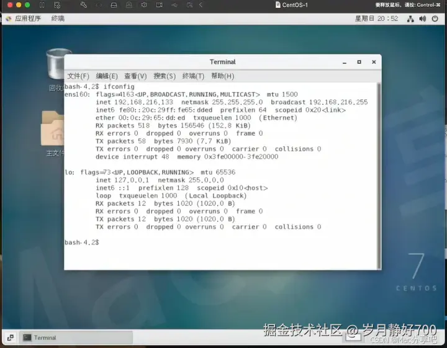447x348 pixels.
Task: Click the loopback address 127.0.0.1
Action: [132, 181]
